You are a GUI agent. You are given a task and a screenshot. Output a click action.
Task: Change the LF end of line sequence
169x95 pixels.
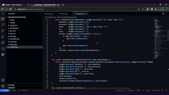click(x=143, y=91)
